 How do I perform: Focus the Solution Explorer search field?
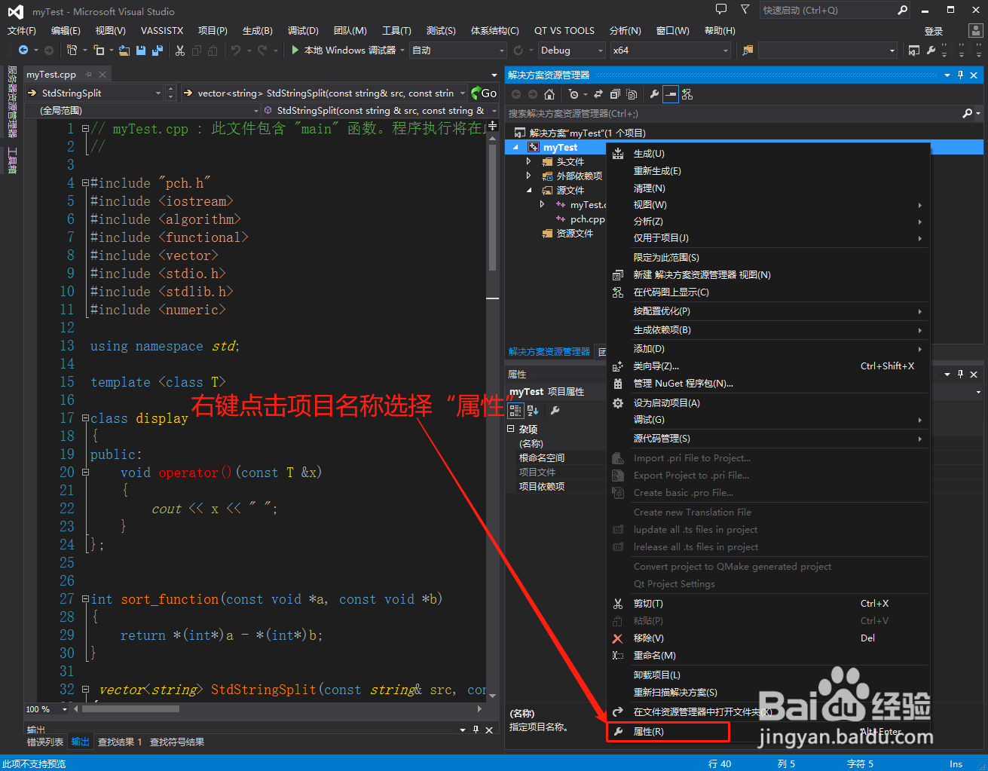tap(735, 113)
